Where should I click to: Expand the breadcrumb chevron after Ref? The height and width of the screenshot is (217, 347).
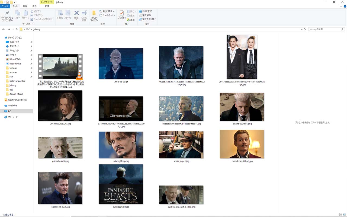tap(31, 29)
